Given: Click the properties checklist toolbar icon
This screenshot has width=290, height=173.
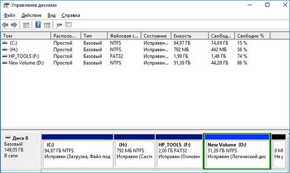Looking at the screenshot, I should point(68,25).
